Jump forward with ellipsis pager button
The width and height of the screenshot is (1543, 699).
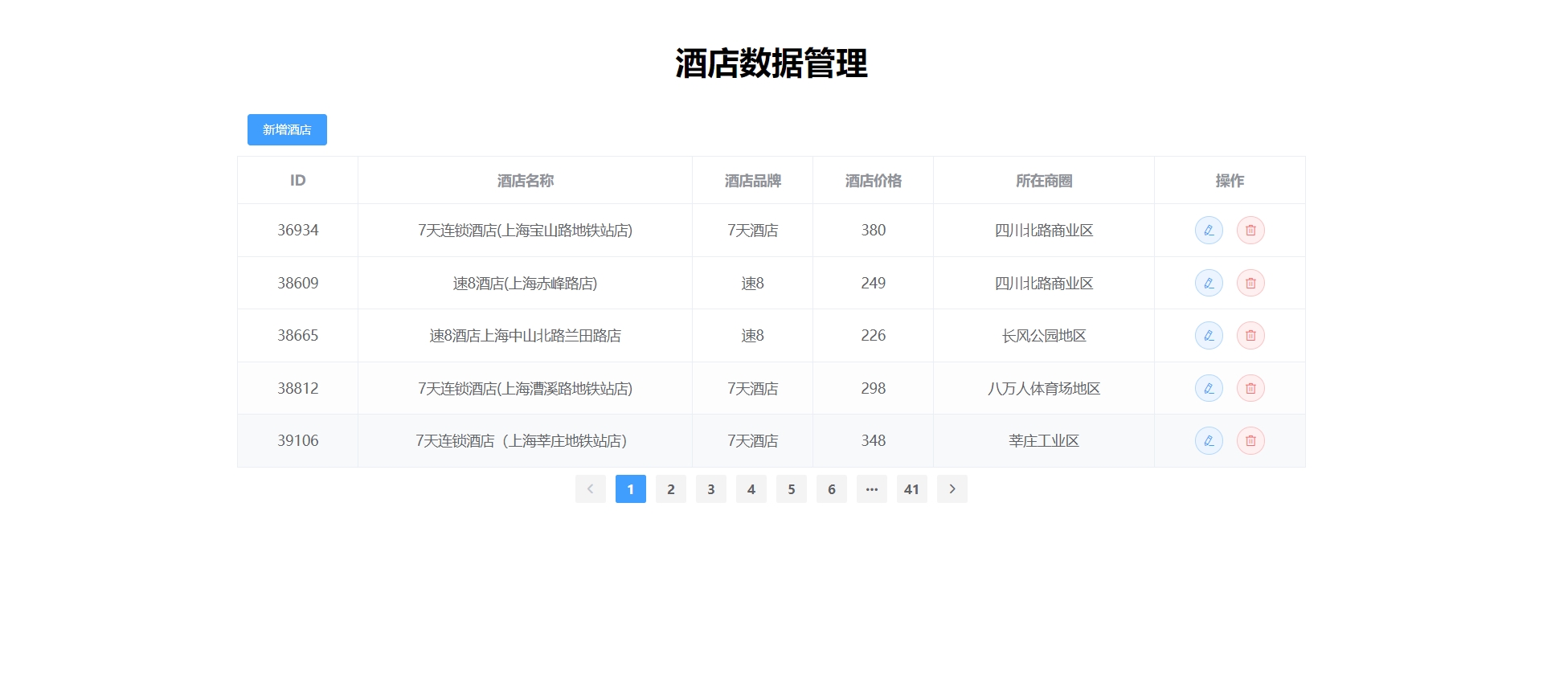click(872, 489)
